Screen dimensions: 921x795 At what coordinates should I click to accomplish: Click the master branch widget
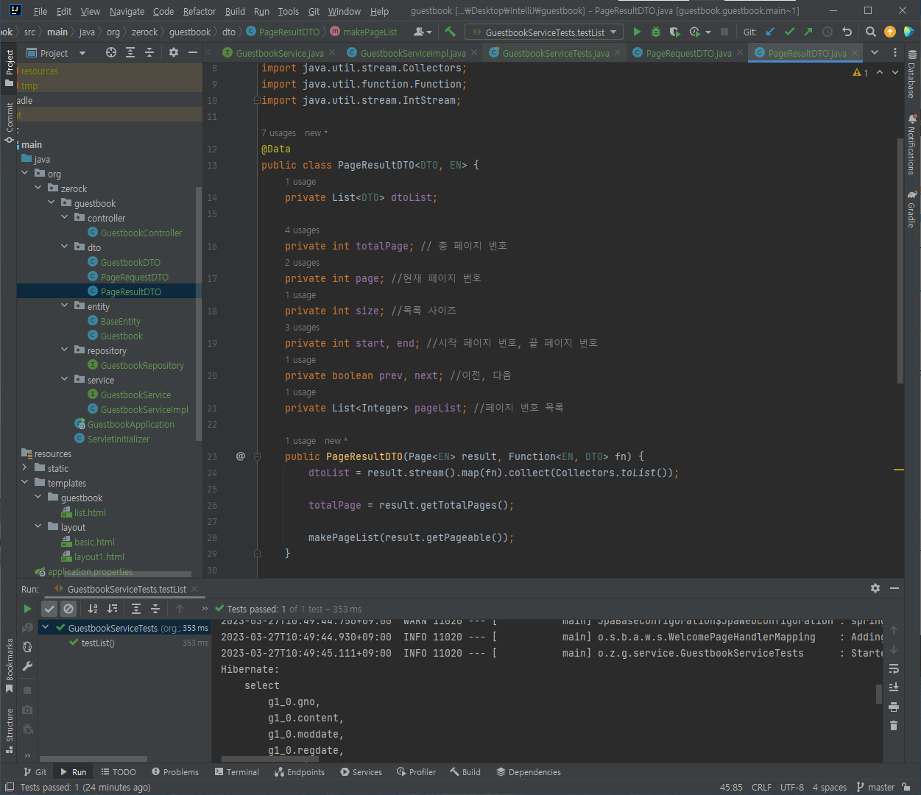tap(875, 787)
